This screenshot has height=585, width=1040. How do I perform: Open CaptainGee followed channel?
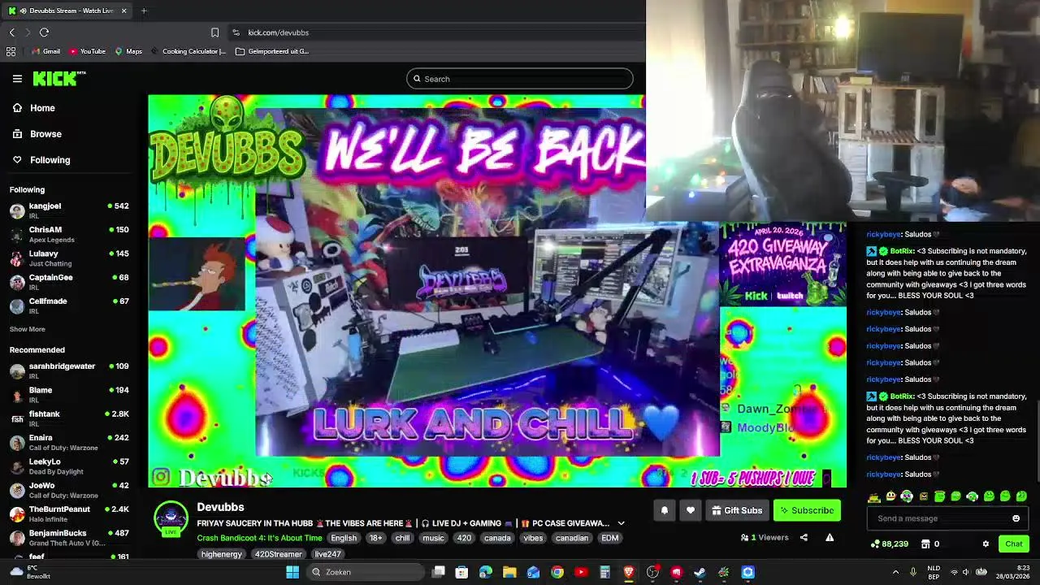tap(70, 282)
